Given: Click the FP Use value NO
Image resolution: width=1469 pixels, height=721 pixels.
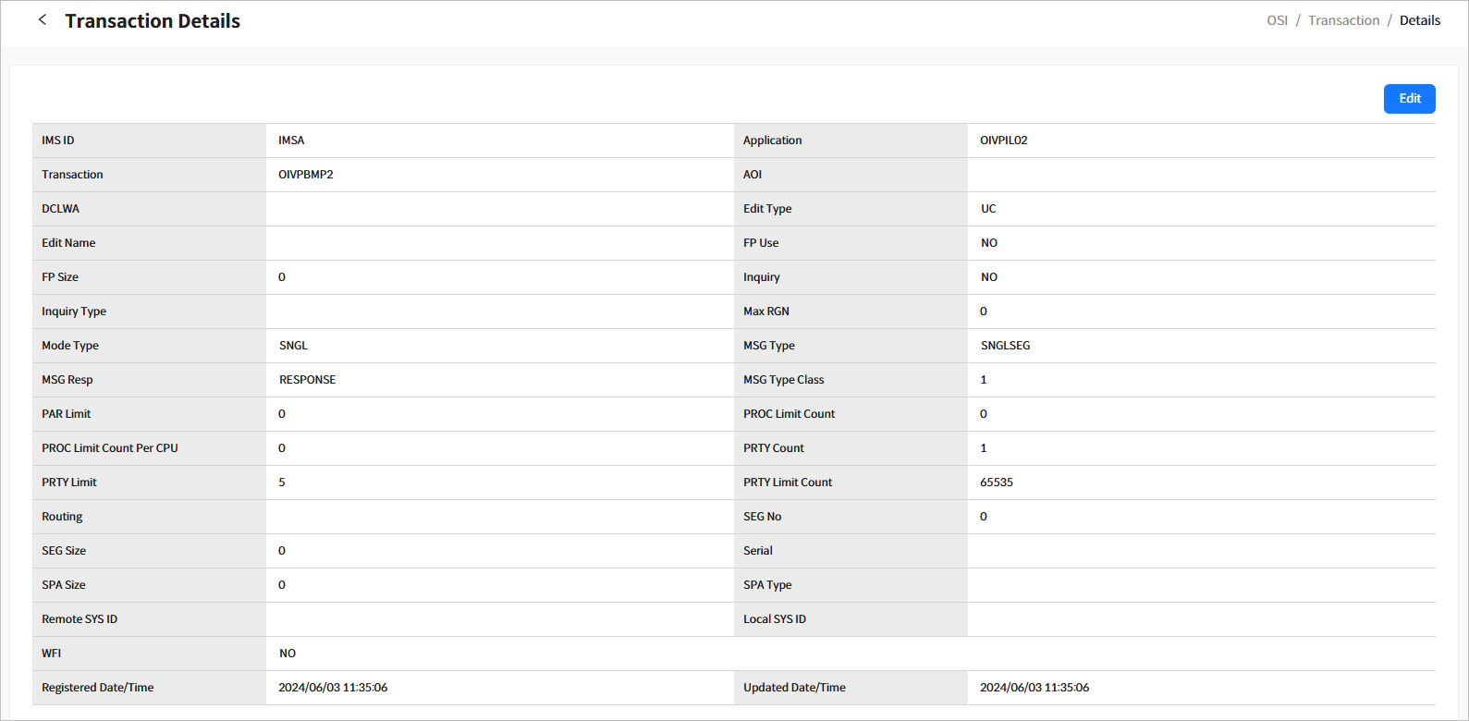Looking at the screenshot, I should pyautogui.click(x=989, y=243).
